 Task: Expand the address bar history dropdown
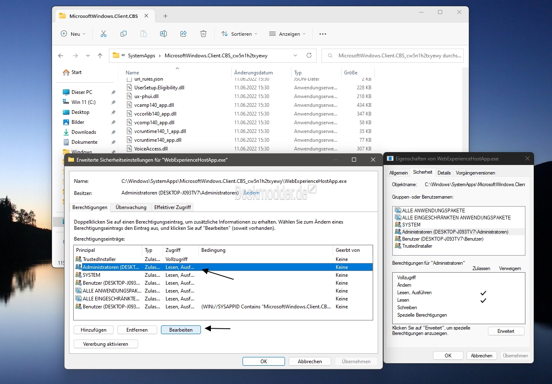tap(295, 55)
